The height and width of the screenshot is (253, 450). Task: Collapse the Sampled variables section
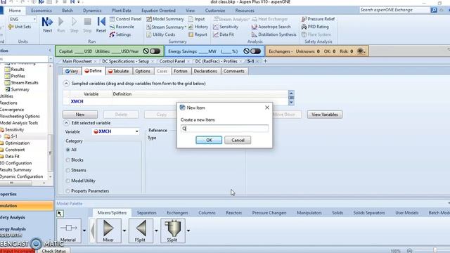pyautogui.click(x=66, y=84)
